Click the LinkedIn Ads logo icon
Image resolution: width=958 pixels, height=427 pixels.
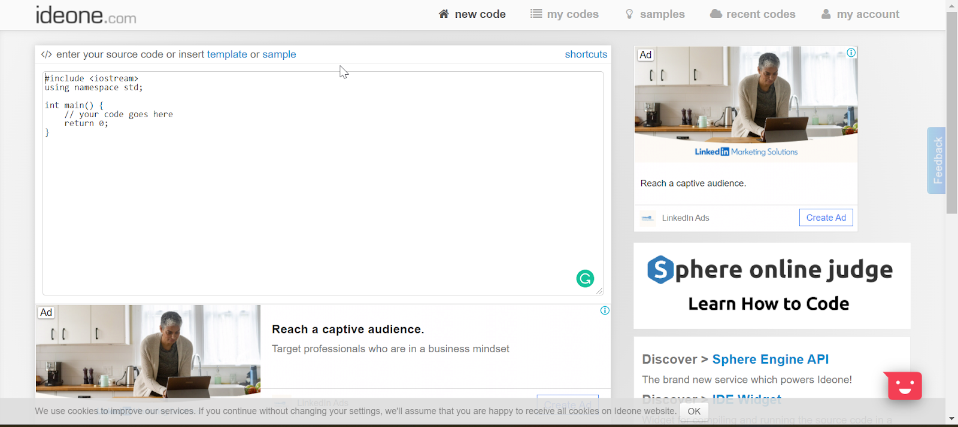click(x=647, y=218)
